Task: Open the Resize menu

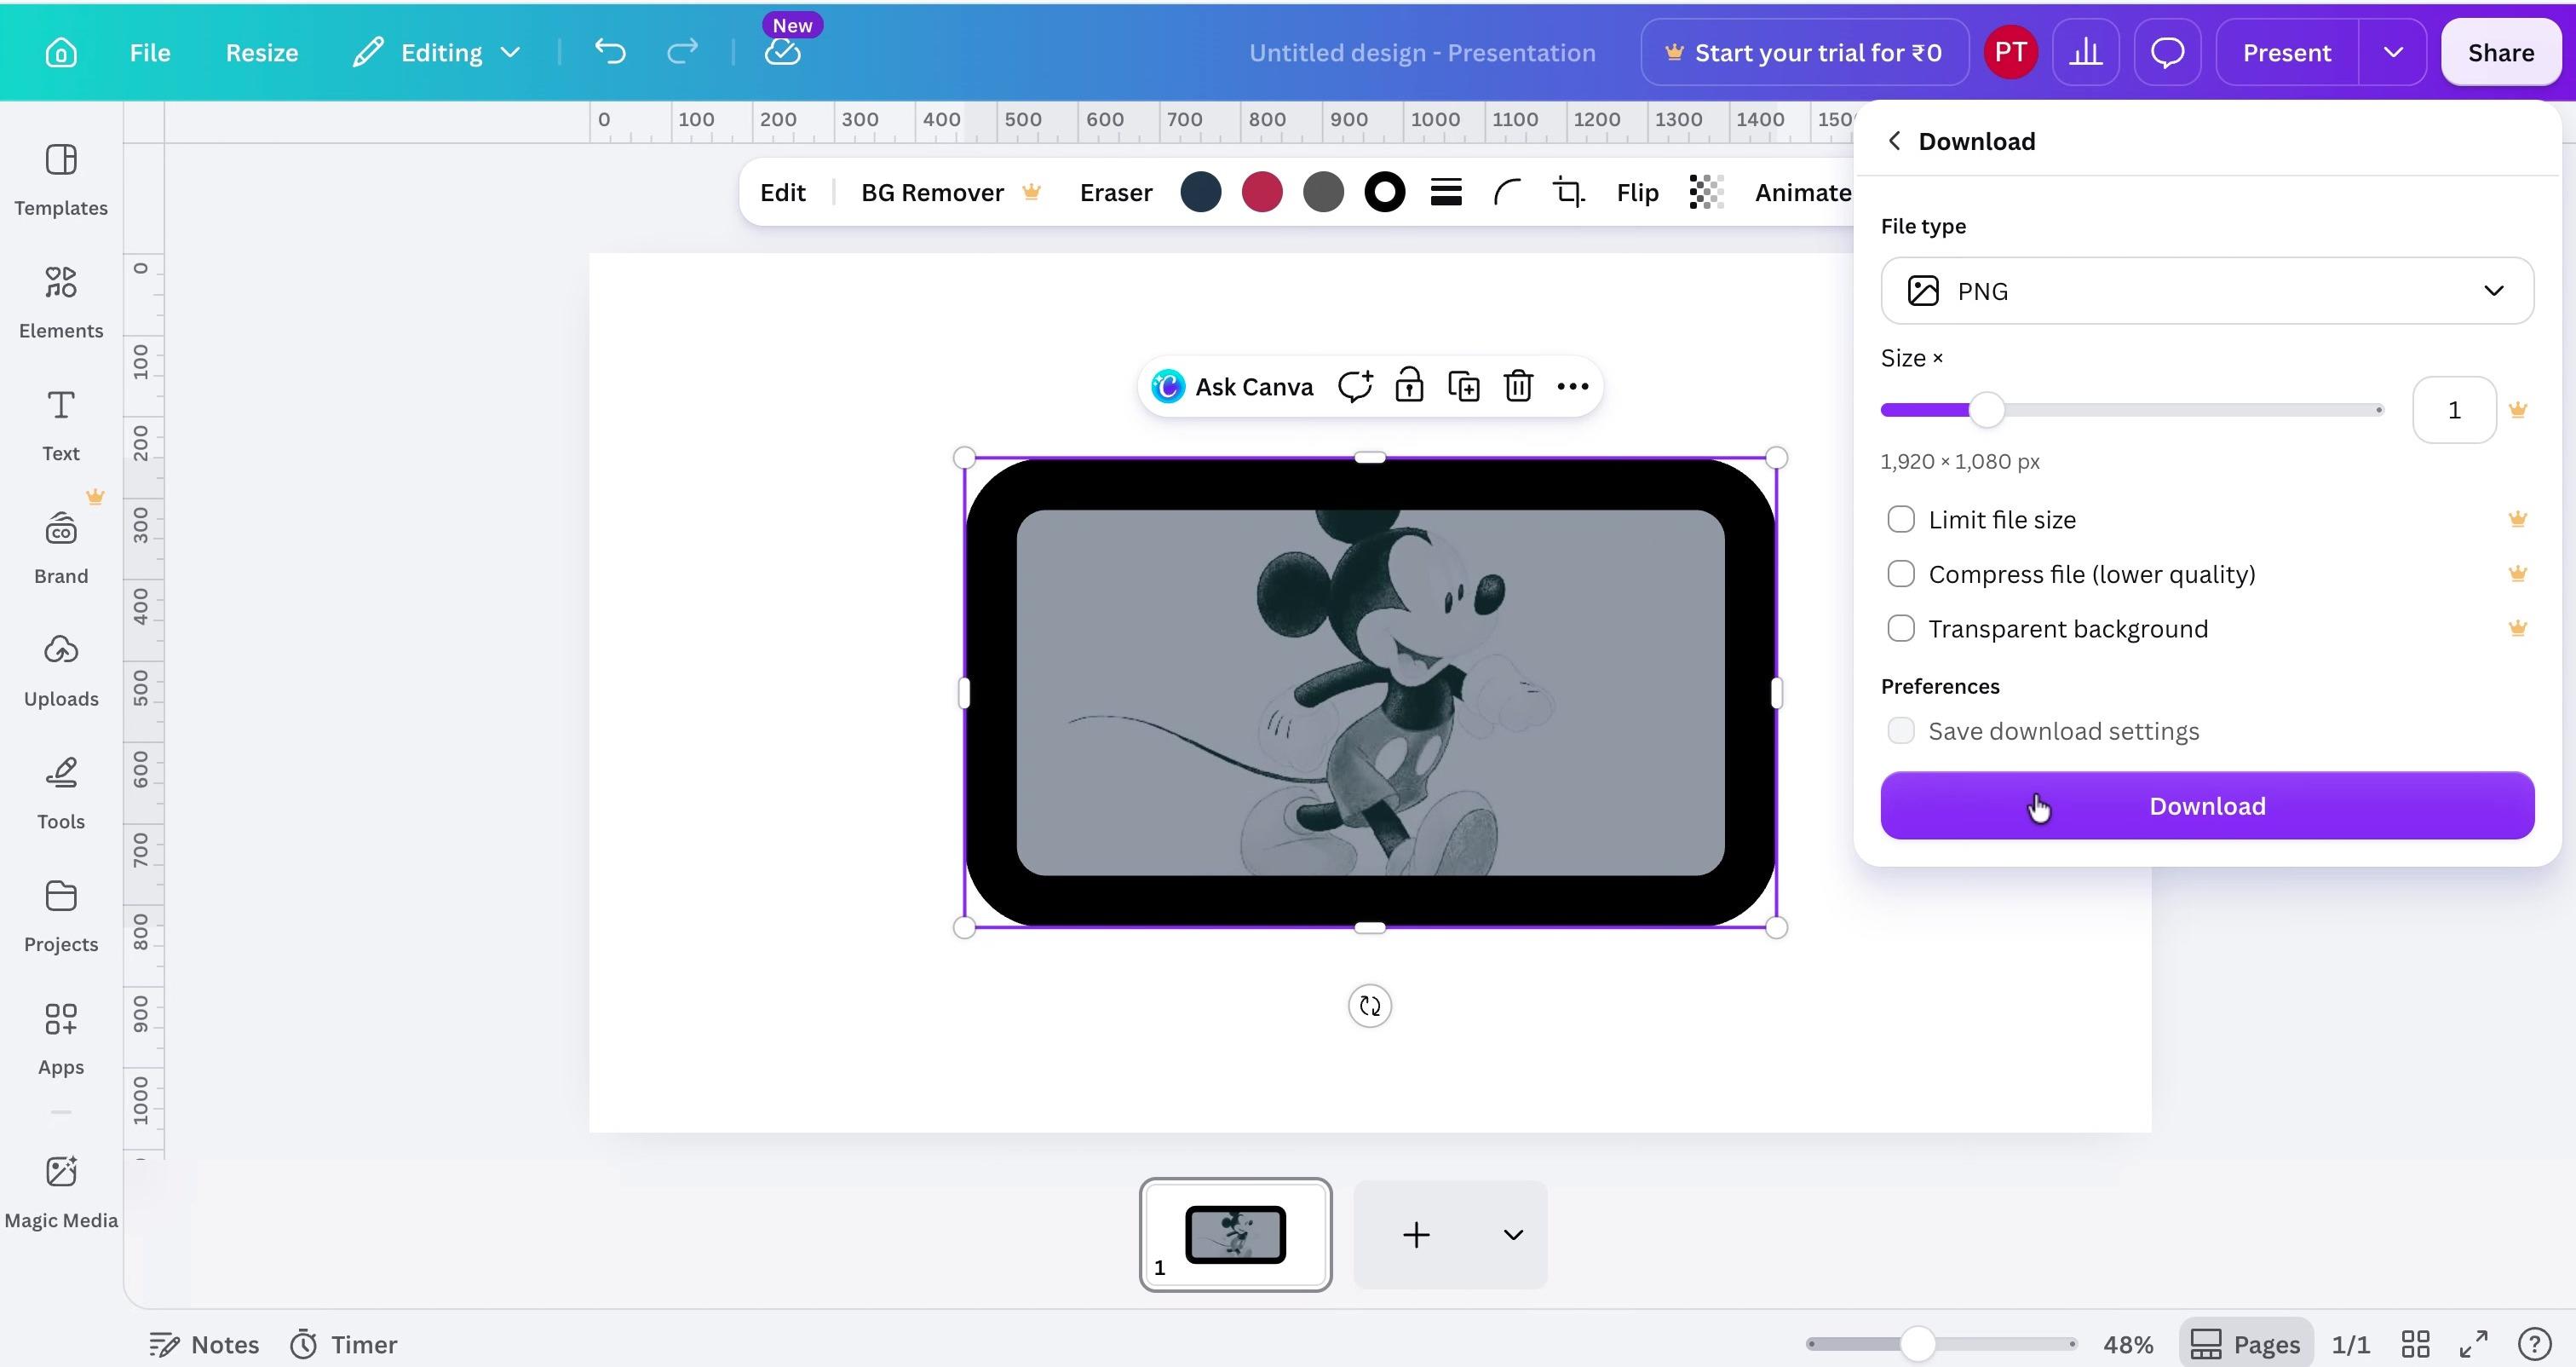Action: 262,52
